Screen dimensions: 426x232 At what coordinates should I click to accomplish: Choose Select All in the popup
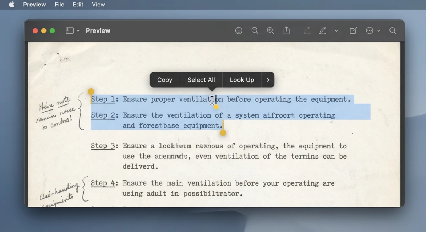click(201, 80)
